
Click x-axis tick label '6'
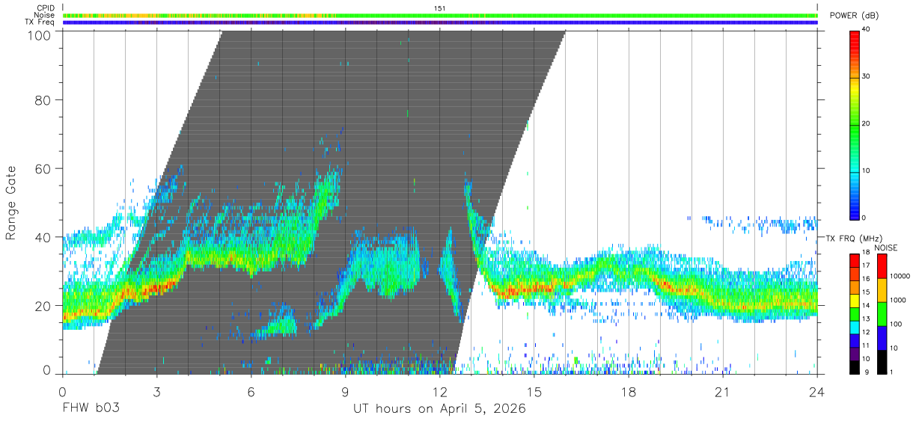pyautogui.click(x=251, y=392)
